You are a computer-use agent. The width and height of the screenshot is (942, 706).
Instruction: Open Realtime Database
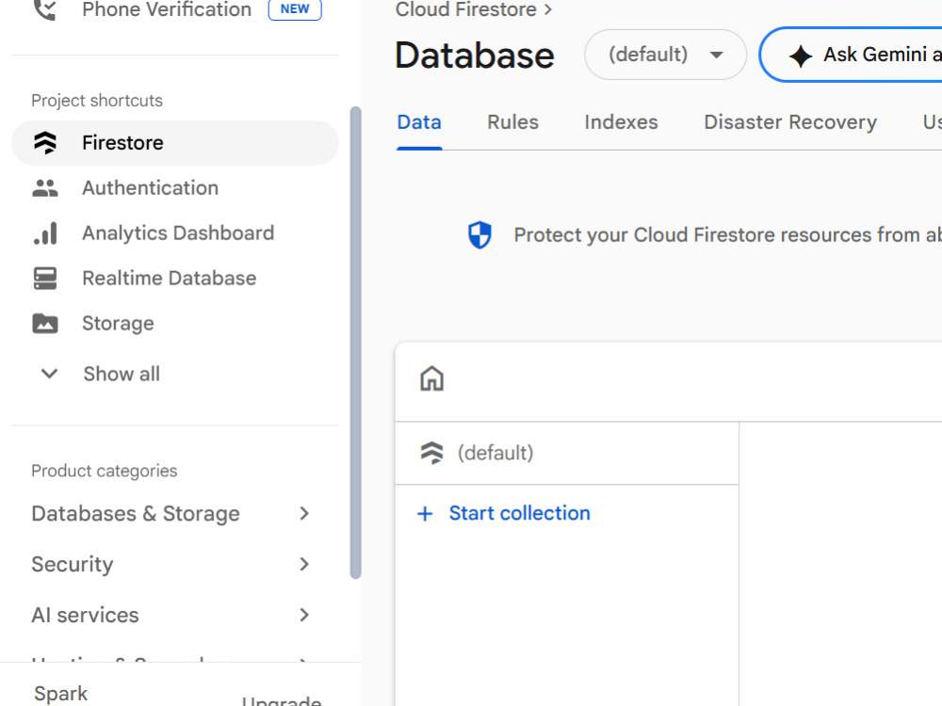170,278
